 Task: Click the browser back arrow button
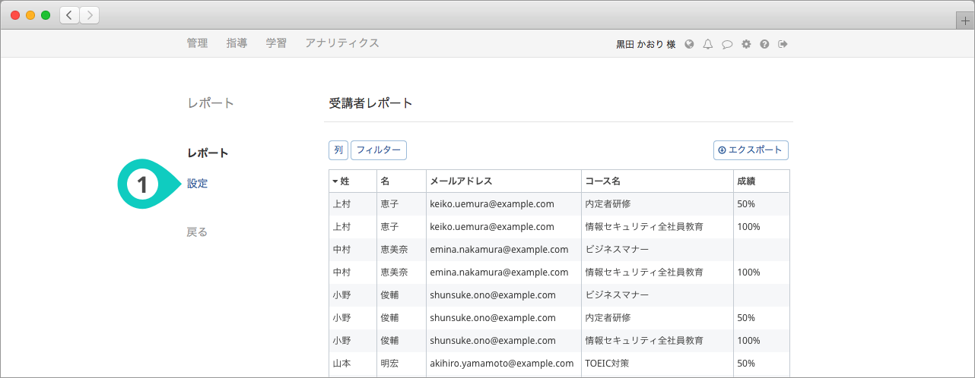pos(69,15)
